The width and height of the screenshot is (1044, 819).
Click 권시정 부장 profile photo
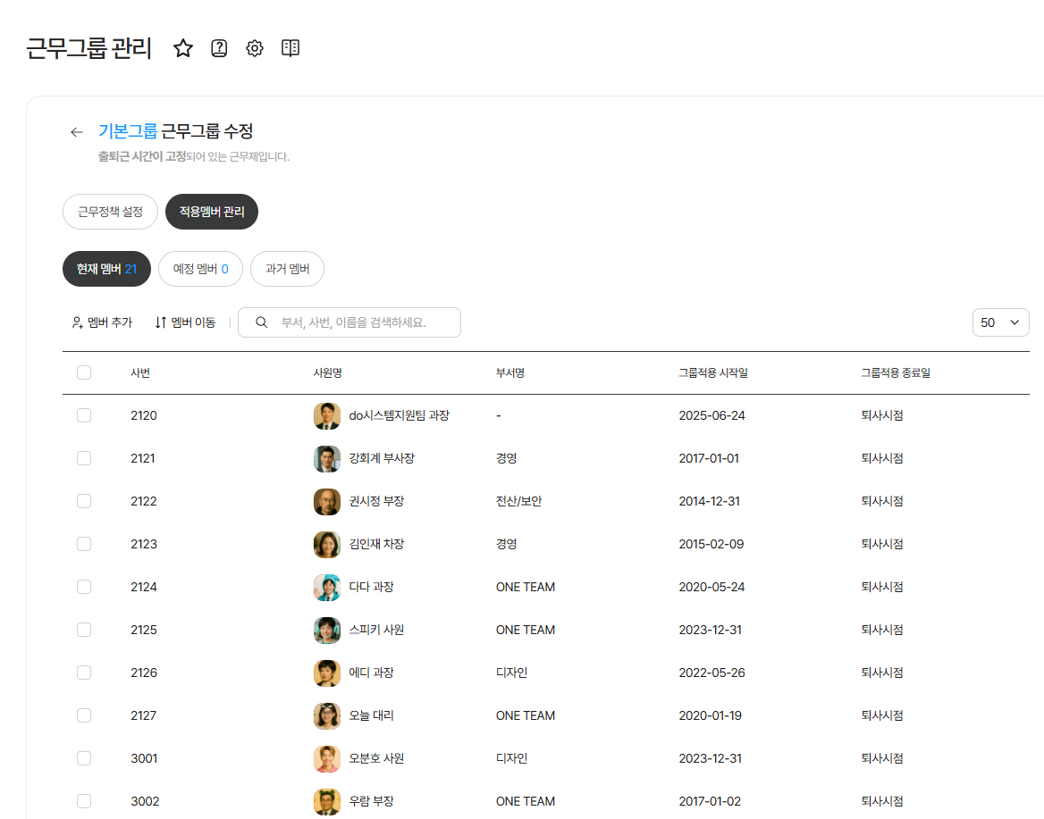click(327, 501)
